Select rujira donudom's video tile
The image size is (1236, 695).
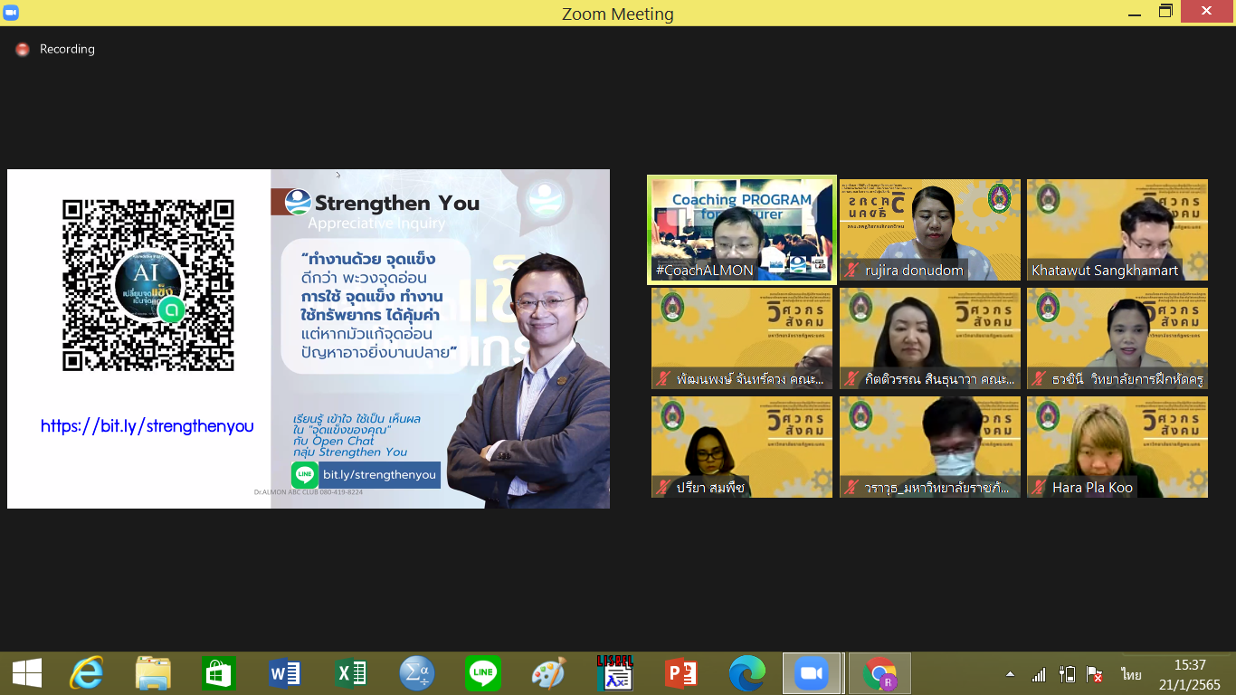pyautogui.click(x=930, y=230)
